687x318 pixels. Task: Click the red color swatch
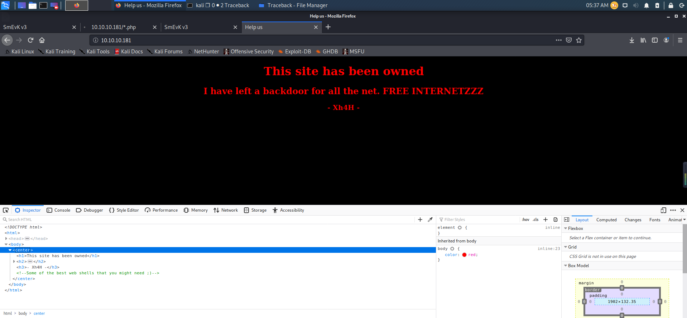tap(464, 255)
